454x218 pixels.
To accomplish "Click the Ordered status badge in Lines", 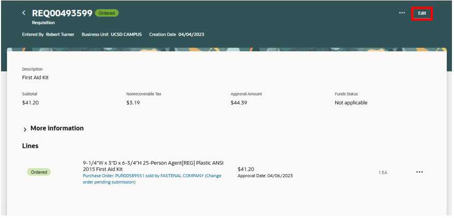I will pos(39,172).
